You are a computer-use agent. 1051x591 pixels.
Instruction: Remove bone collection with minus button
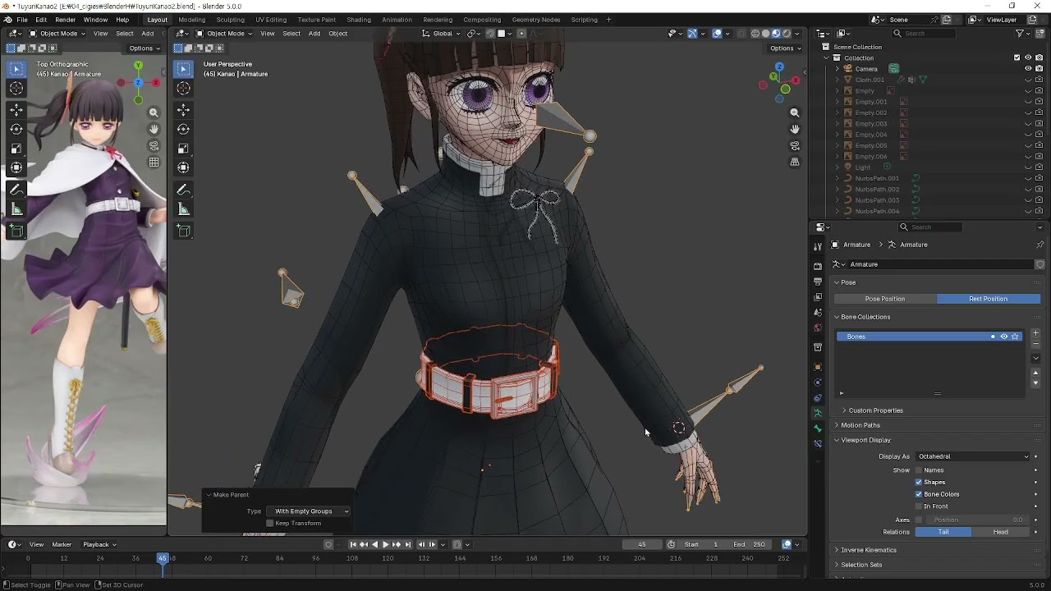(1035, 345)
